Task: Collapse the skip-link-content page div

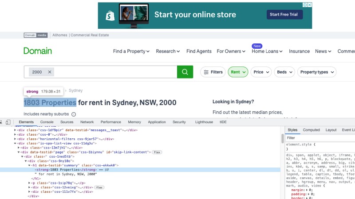Action: [19, 152]
